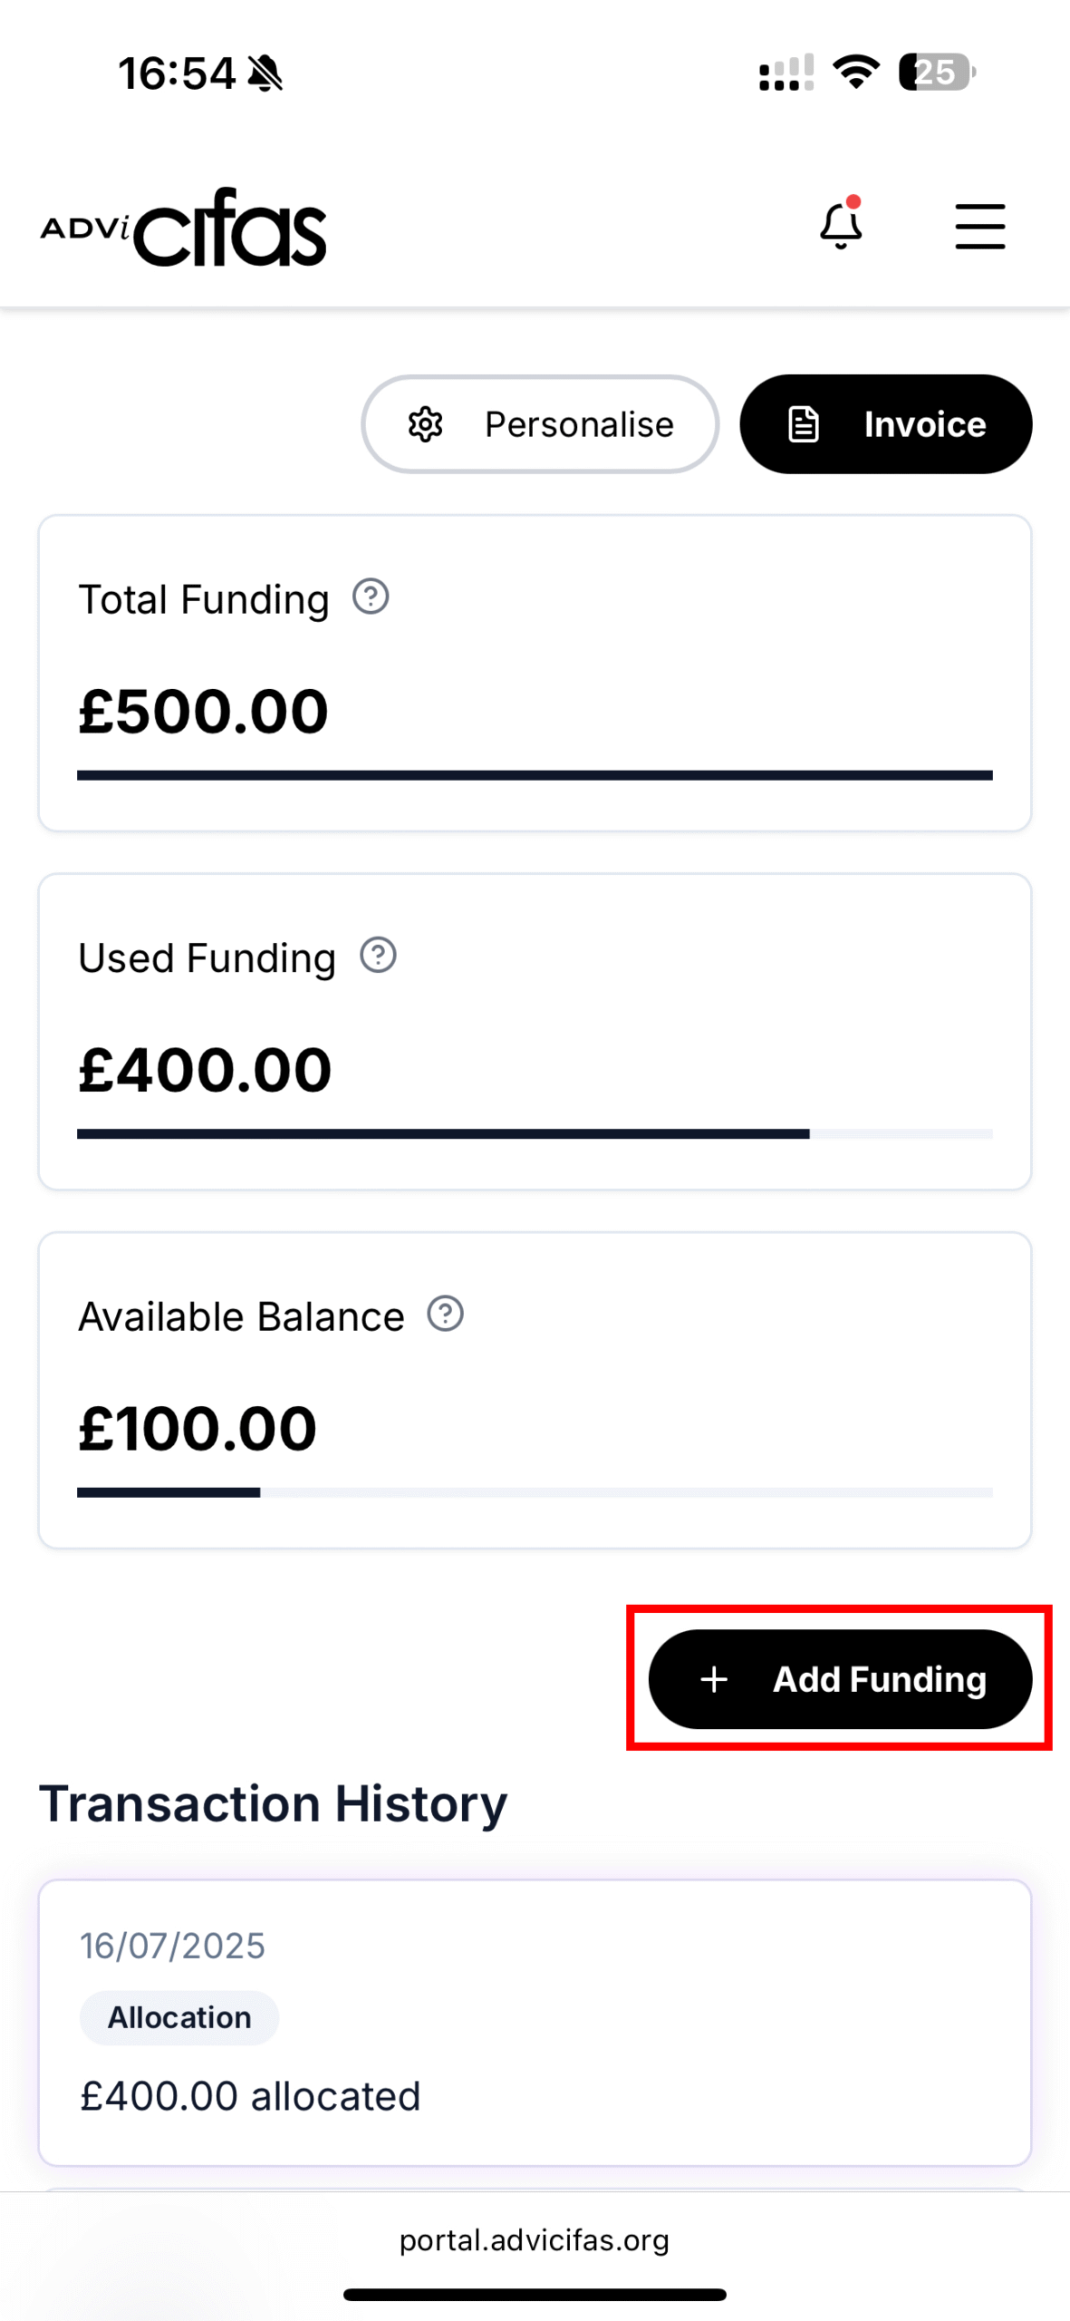The image size is (1070, 2321).
Task: Open the hamburger navigation menu
Action: tap(979, 226)
